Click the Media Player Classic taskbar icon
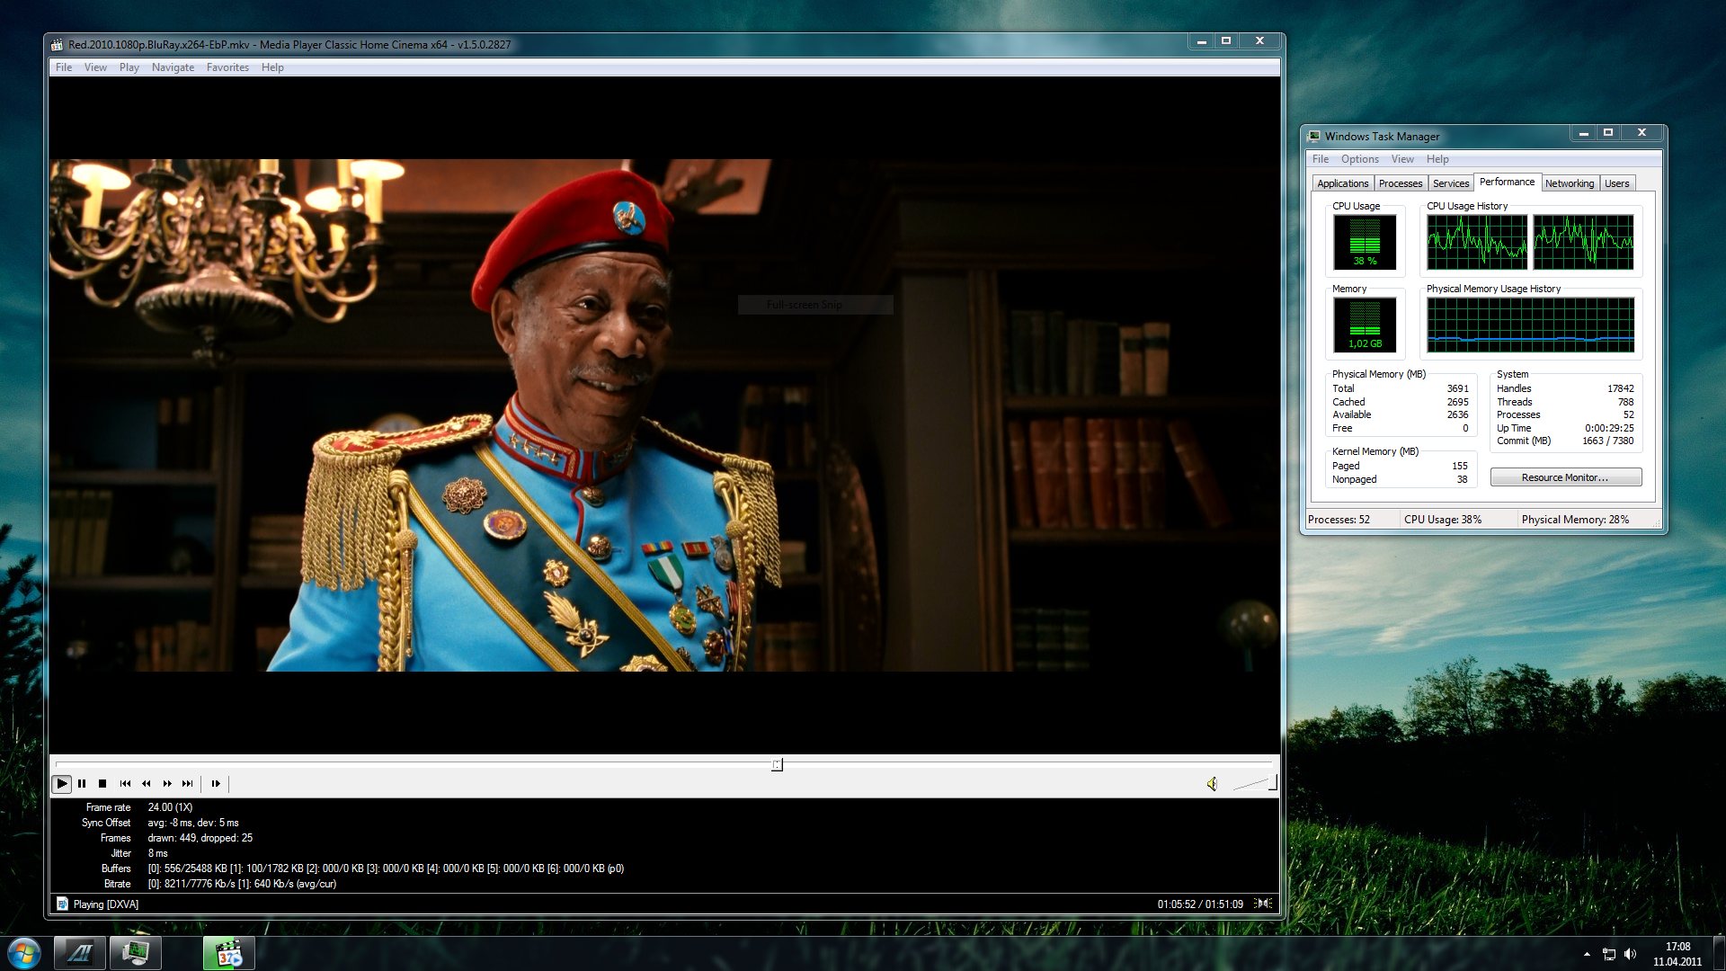The height and width of the screenshot is (971, 1726). (229, 953)
